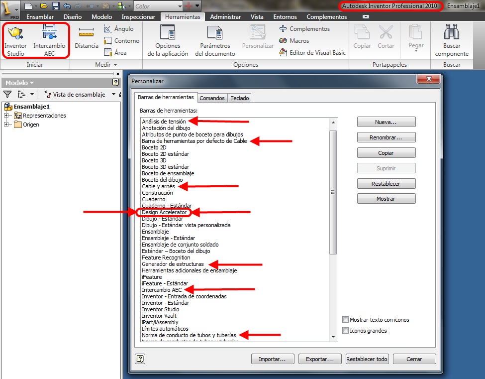Screen dimensions: 485x379
Task: Open the Complementos add-ins manager in Opciones
Action: point(304,29)
